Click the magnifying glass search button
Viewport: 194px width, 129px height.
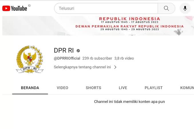pyautogui.click(x=166, y=8)
